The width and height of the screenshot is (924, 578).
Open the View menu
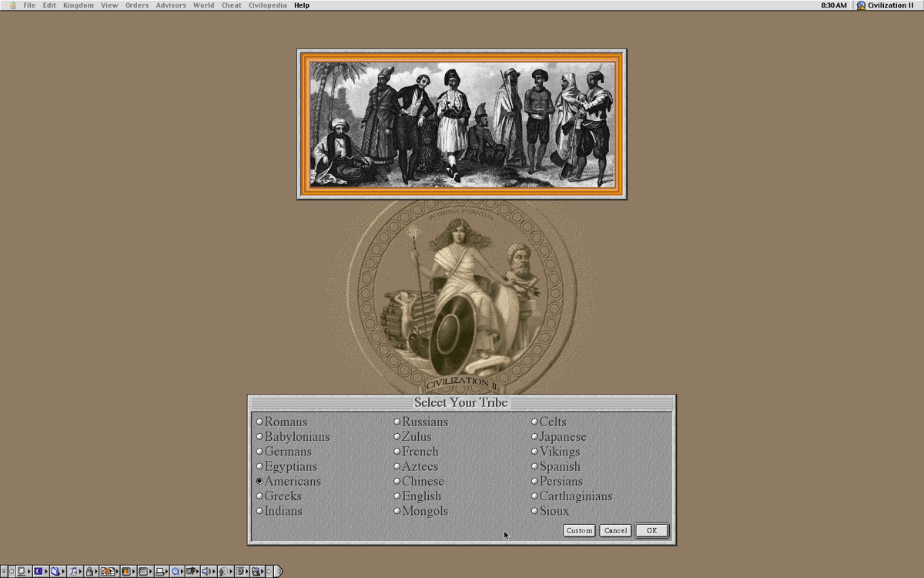click(109, 5)
